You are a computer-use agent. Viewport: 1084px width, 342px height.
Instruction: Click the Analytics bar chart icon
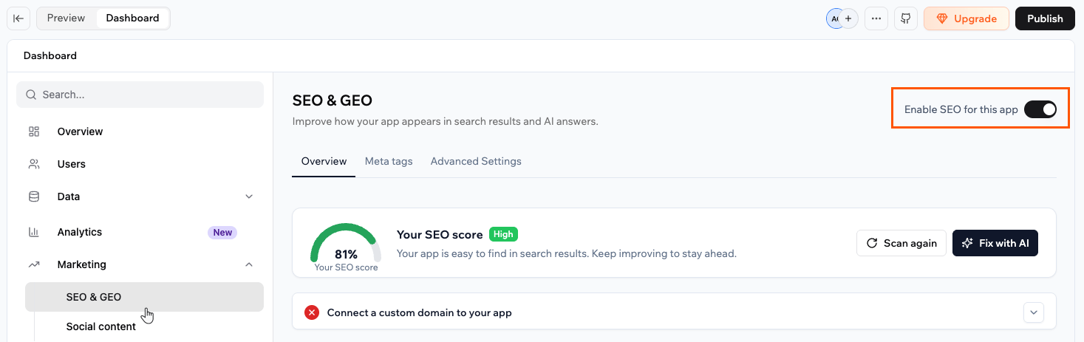pos(34,232)
